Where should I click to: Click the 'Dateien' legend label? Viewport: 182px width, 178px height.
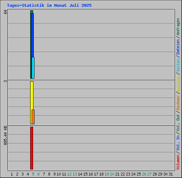[x=178, y=47]
